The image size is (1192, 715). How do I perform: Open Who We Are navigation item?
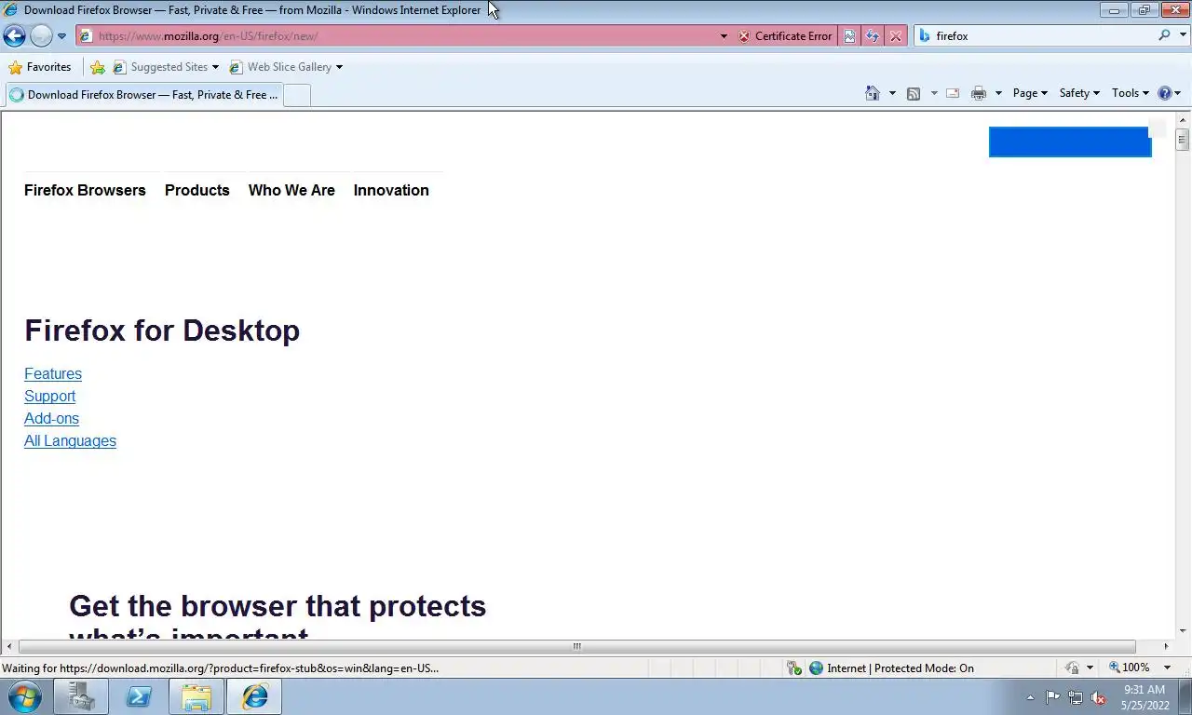[291, 190]
